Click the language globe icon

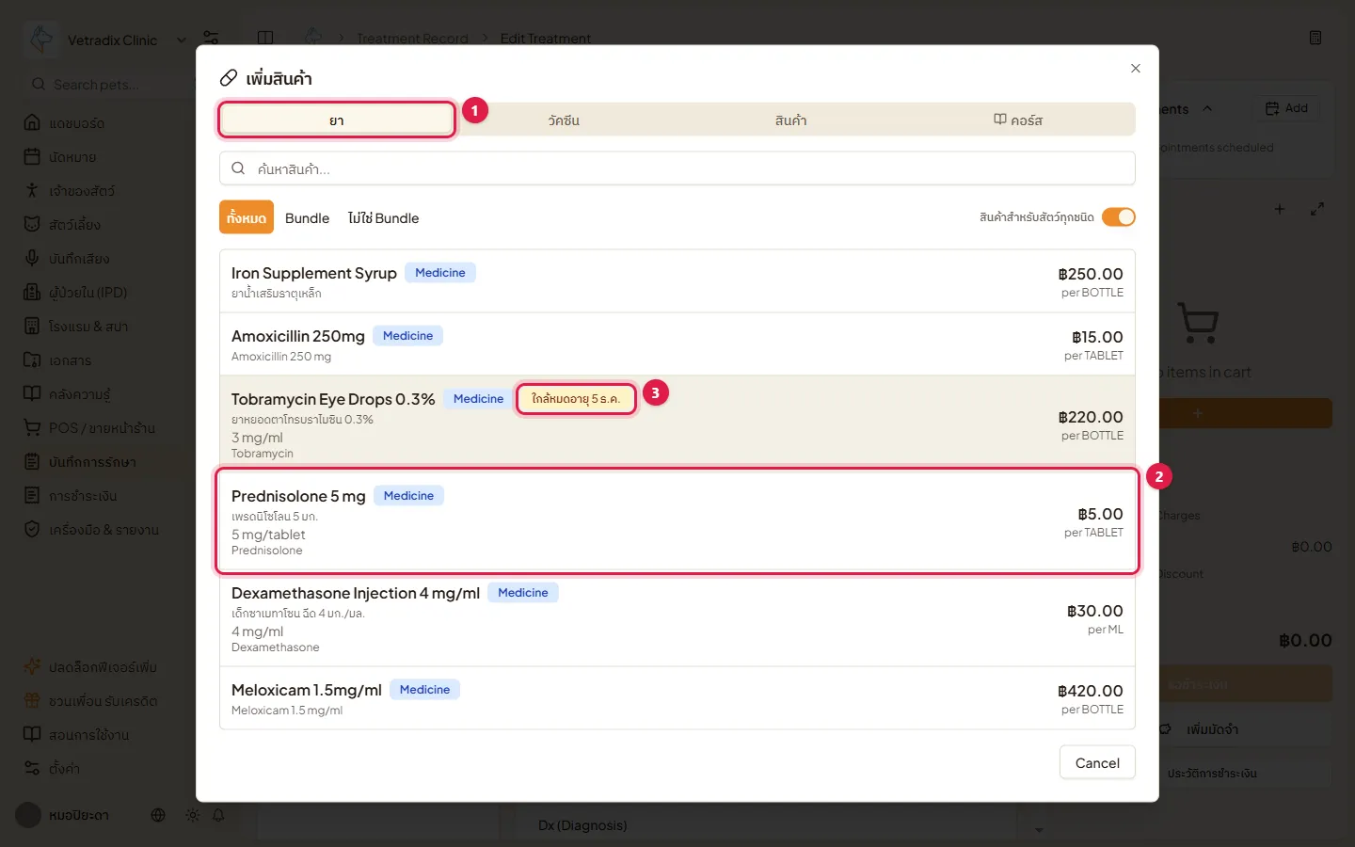point(158,815)
